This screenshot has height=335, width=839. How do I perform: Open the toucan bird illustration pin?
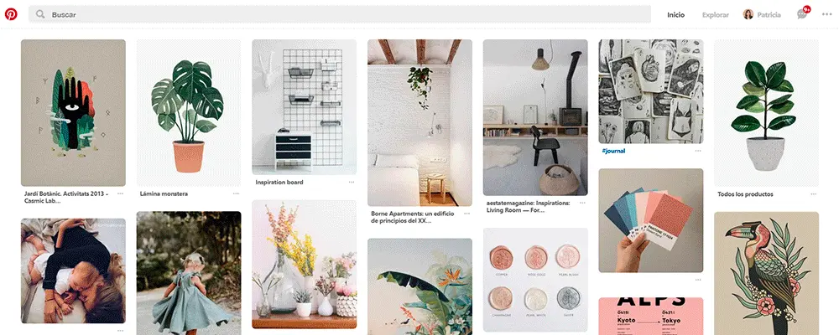[766, 274]
